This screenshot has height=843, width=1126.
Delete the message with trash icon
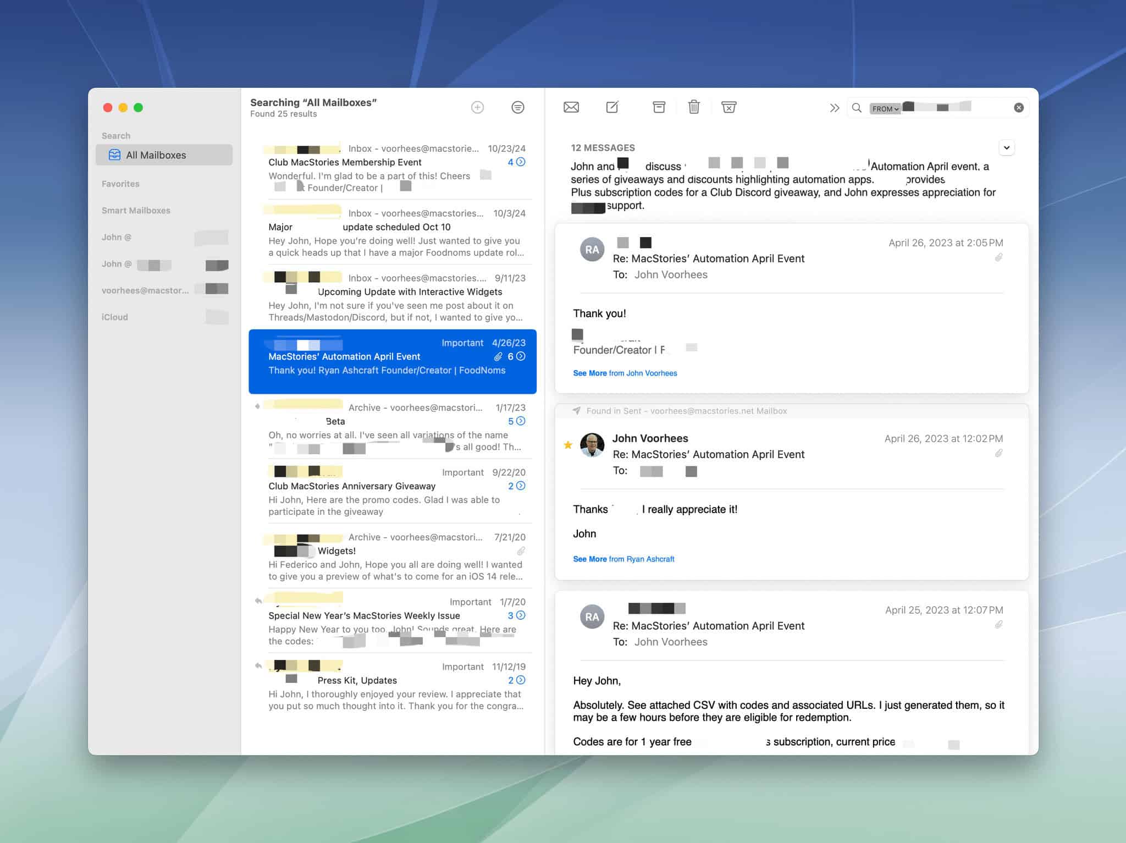pos(694,107)
